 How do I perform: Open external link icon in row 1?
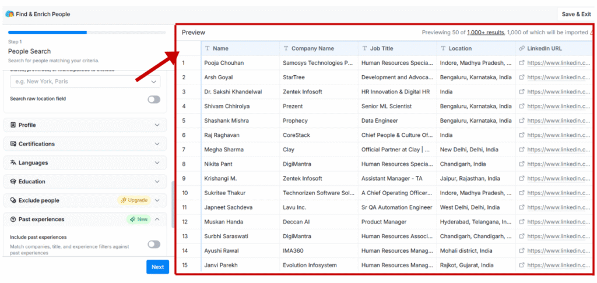[x=522, y=63]
